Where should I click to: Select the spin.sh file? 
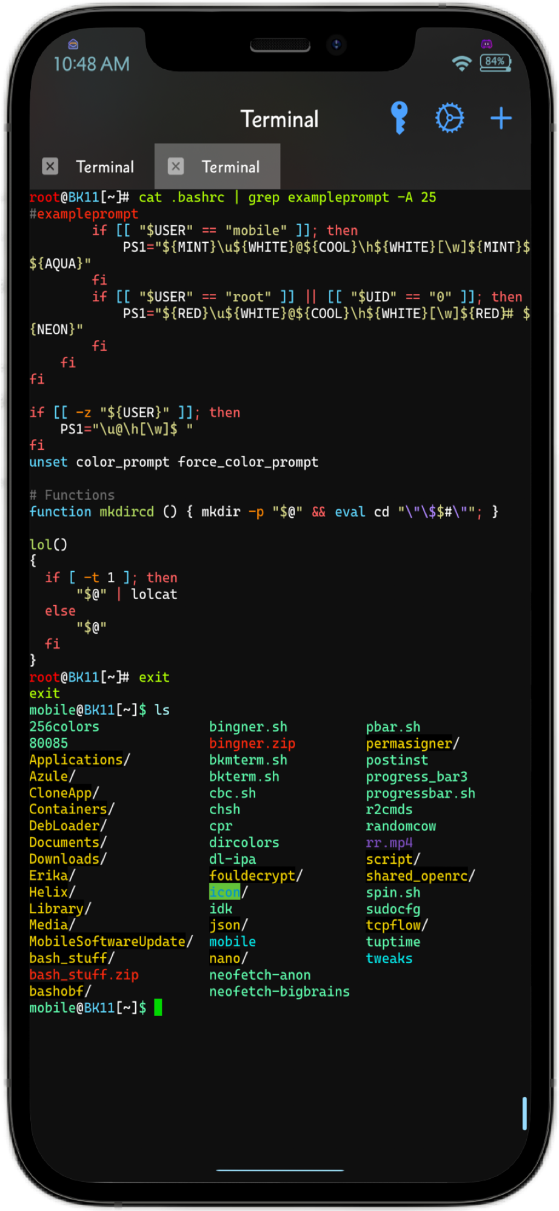coord(393,892)
